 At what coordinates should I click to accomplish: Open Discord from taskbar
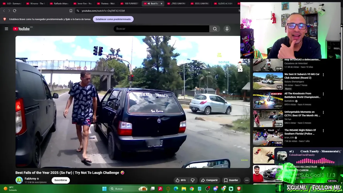point(215,189)
